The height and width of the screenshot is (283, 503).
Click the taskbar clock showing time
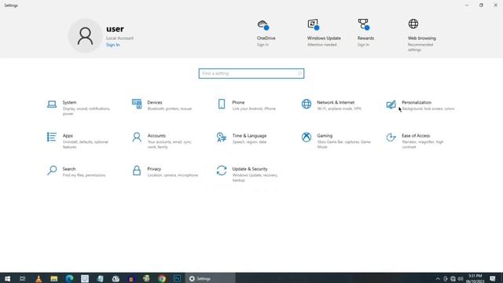(475, 278)
